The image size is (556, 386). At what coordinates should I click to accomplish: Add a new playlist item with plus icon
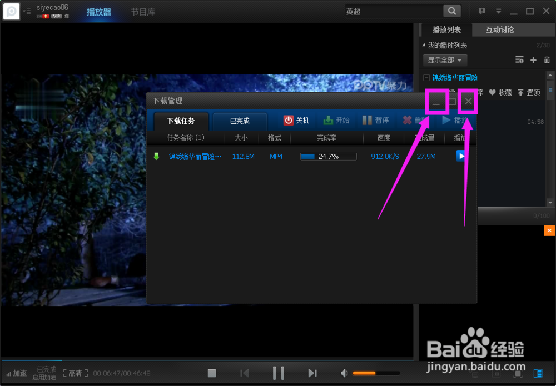[x=533, y=60]
